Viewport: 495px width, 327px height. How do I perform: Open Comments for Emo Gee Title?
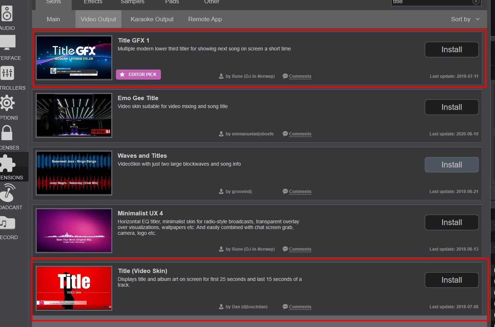pos(300,134)
